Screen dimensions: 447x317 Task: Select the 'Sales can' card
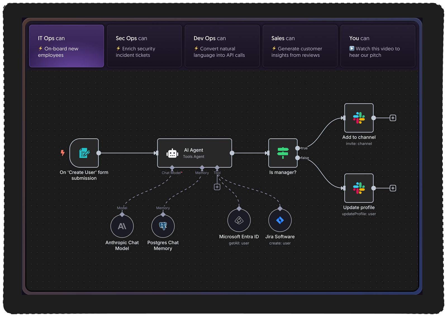tap(300, 46)
